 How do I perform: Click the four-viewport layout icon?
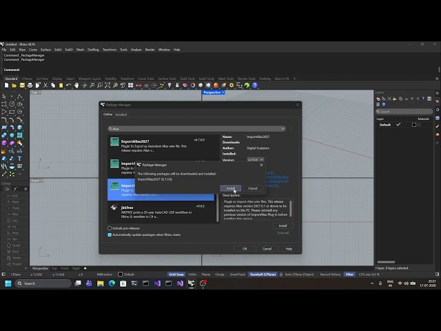pyautogui.click(x=131, y=86)
